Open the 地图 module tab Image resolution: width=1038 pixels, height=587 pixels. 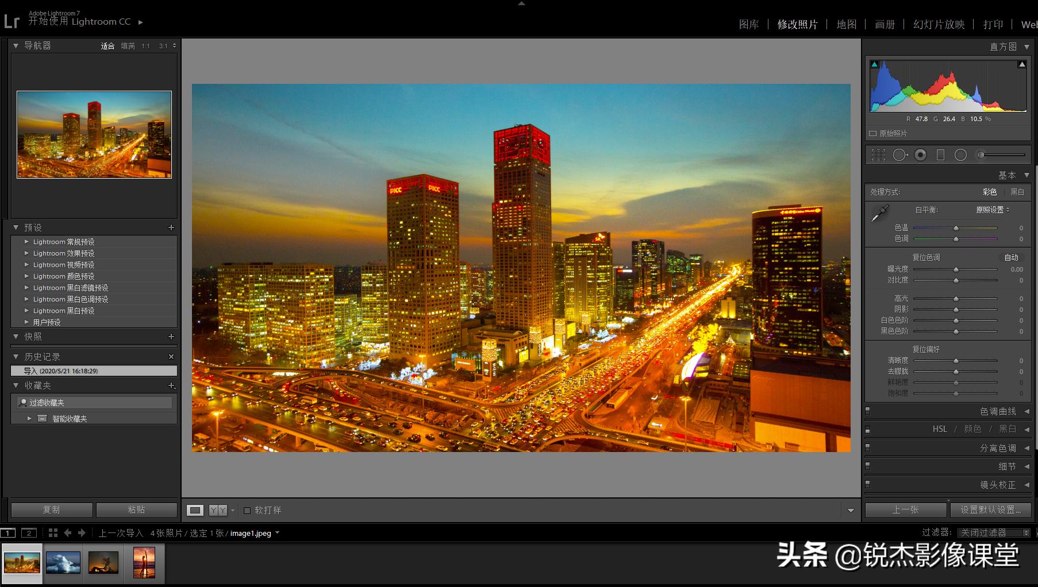tap(847, 25)
